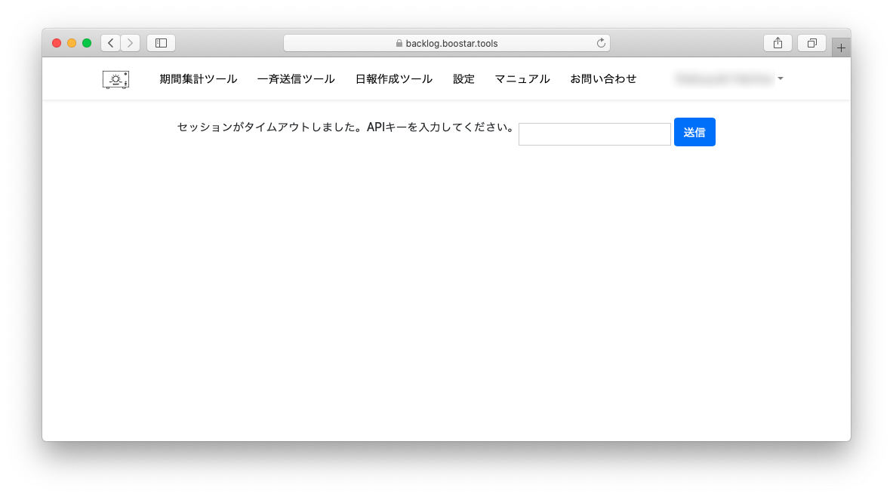Open the マニュアル link
This screenshot has height=497, width=893.
(x=522, y=79)
